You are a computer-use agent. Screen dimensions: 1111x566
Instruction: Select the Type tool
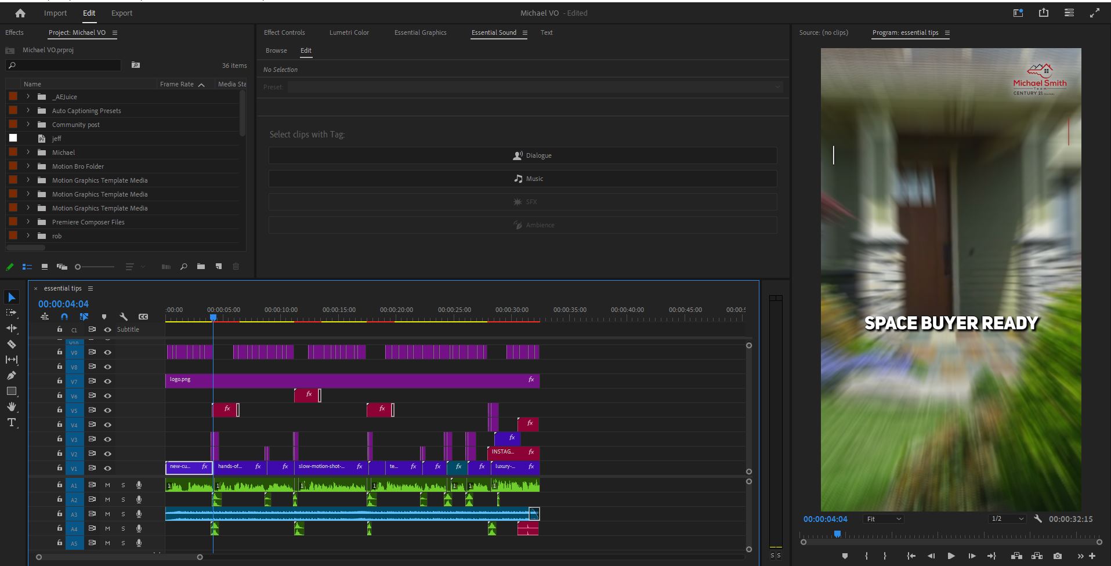pyautogui.click(x=12, y=423)
